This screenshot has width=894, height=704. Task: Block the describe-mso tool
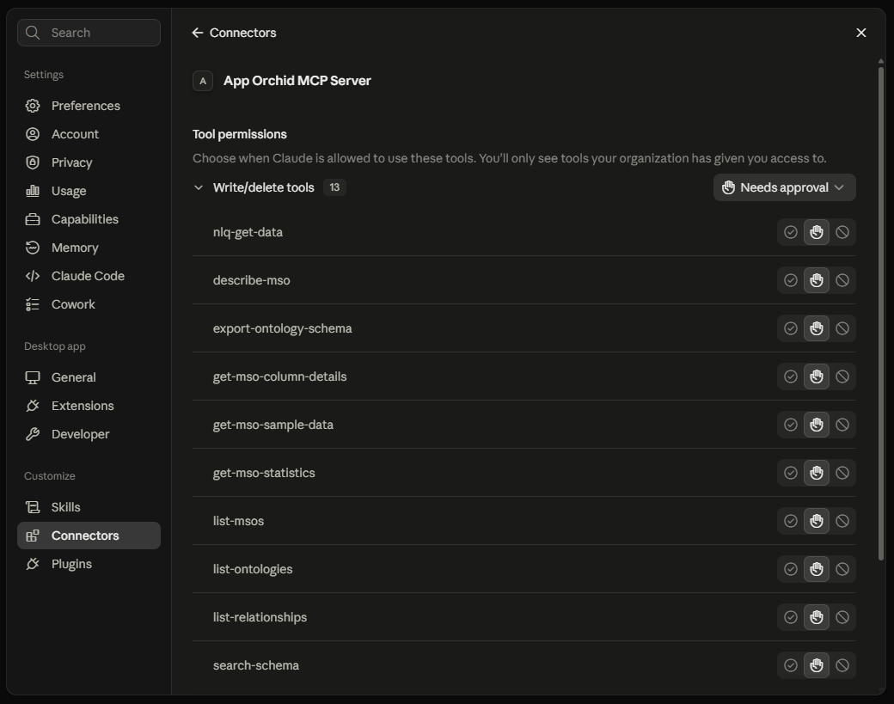(842, 280)
